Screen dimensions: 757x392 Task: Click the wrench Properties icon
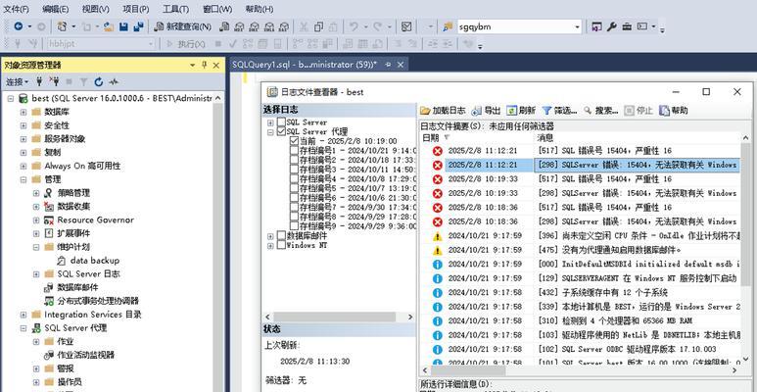[x=612, y=27]
